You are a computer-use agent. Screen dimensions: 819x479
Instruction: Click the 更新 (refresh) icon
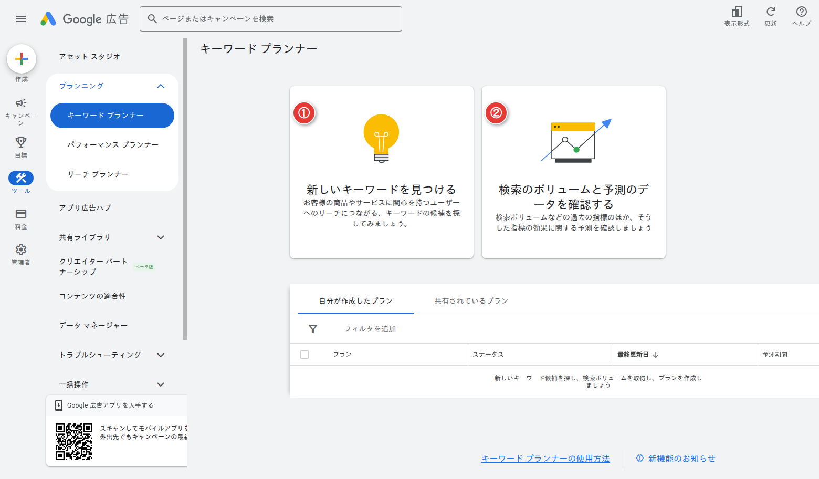click(770, 12)
